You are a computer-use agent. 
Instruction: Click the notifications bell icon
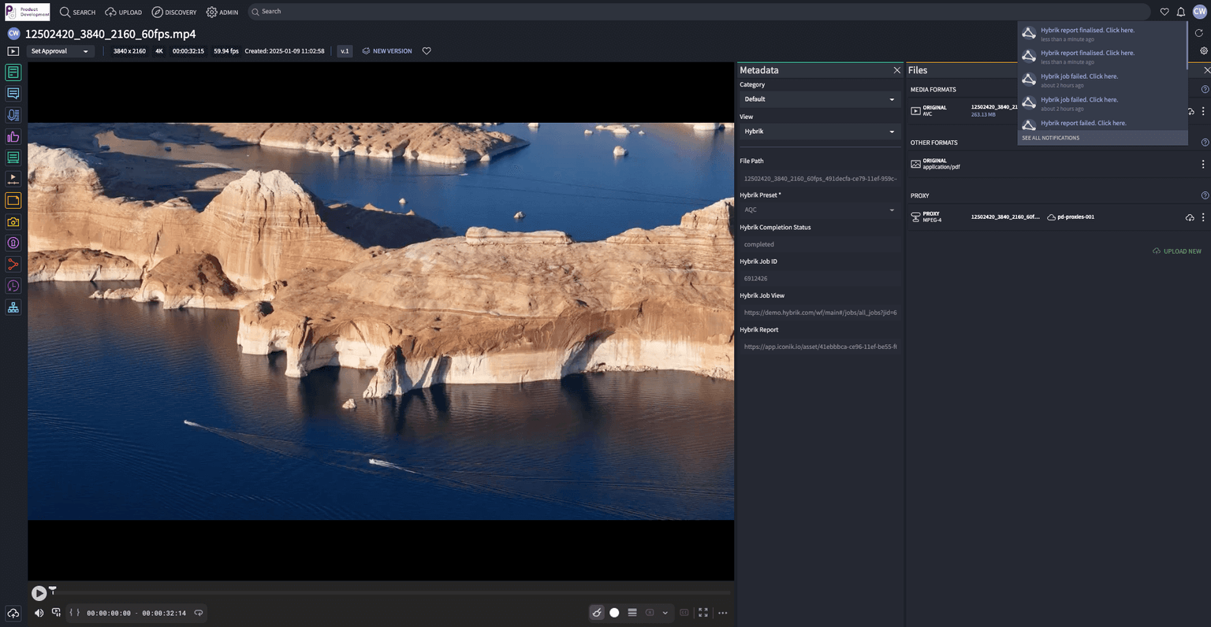(1181, 12)
